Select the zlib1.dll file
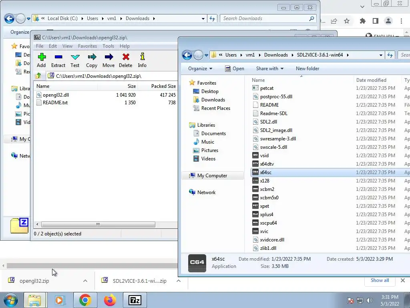Screen dimensions: 410x308 268,248
